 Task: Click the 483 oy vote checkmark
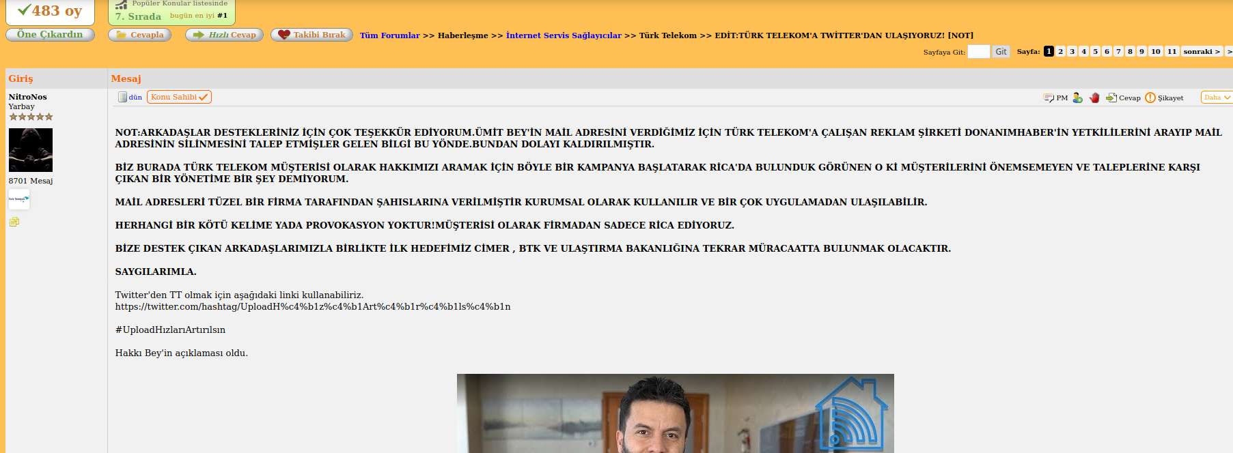coord(24,10)
